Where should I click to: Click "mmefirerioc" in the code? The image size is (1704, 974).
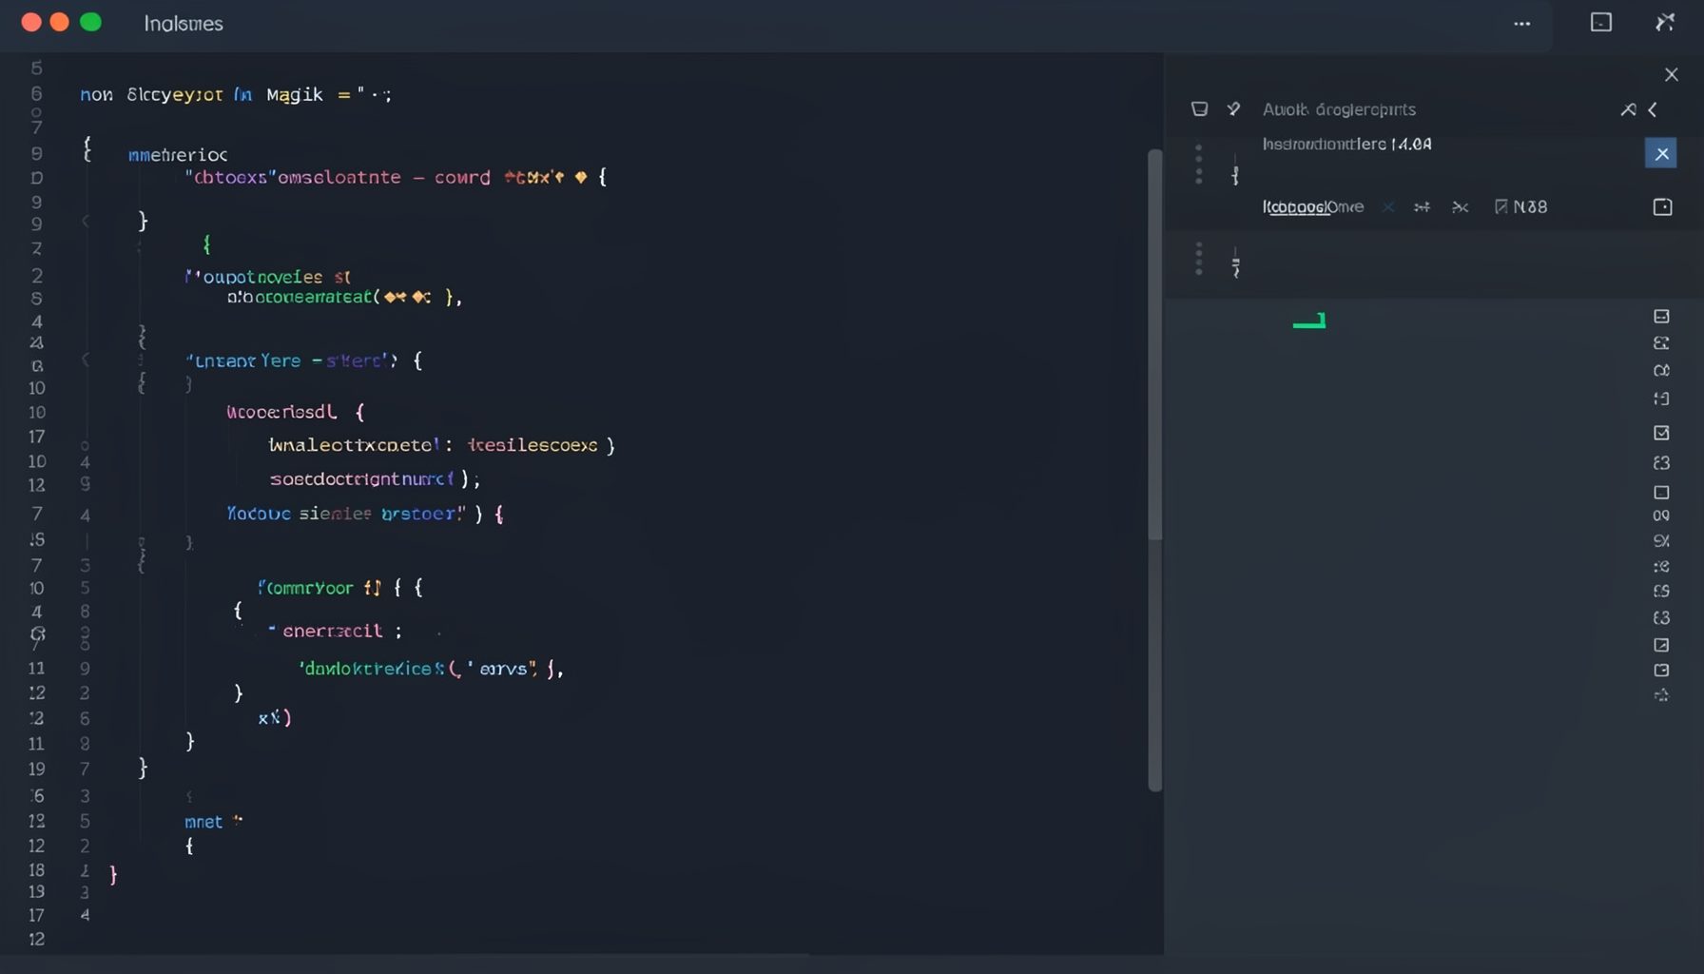tap(178, 155)
